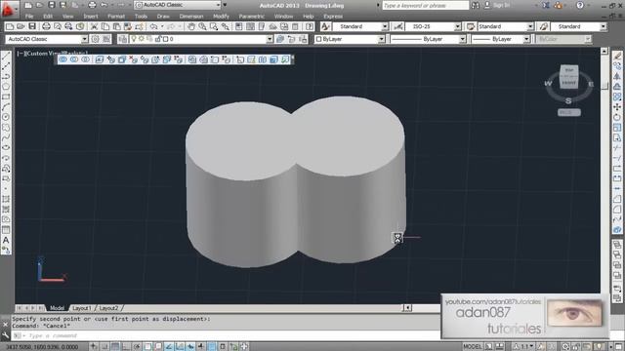Screen dimensions: 625x351
Task: Select the Pan hand tool
Action: coord(191,26)
